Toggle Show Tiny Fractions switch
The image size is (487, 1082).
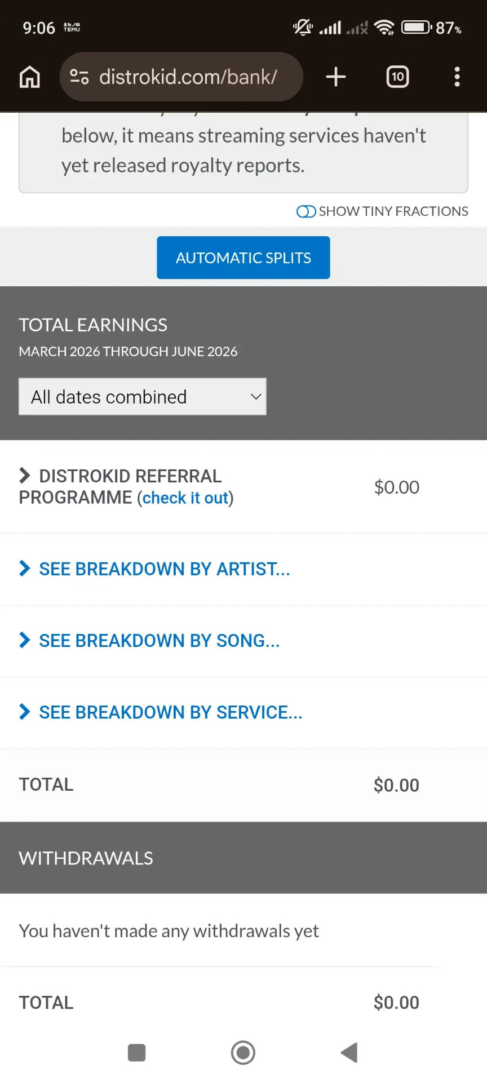coord(306,211)
